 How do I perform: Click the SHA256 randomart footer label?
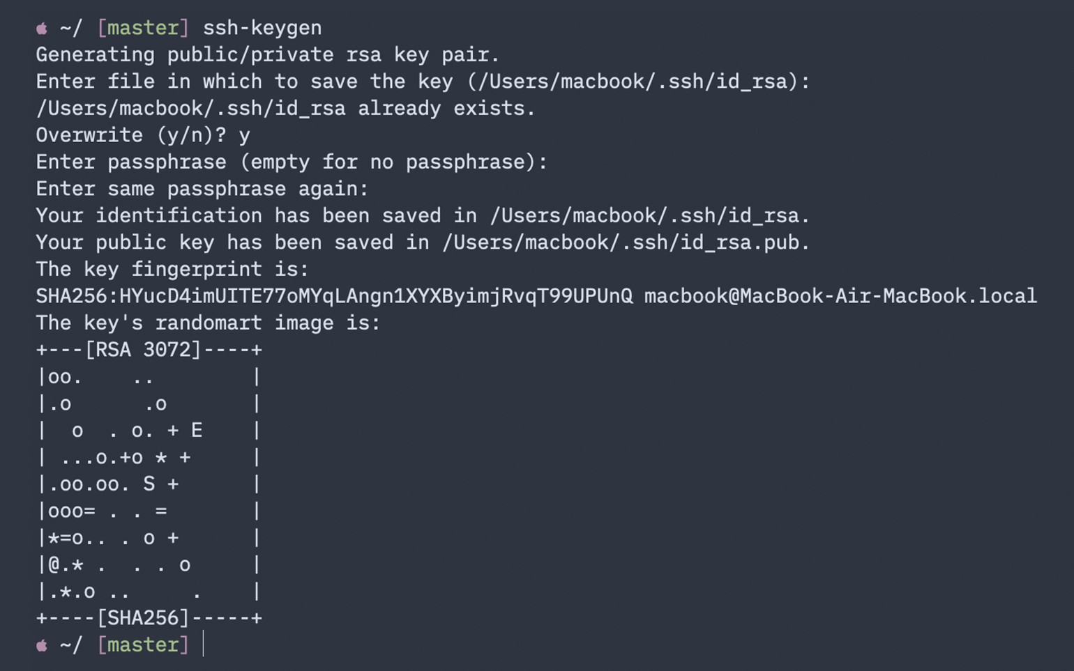click(x=143, y=618)
